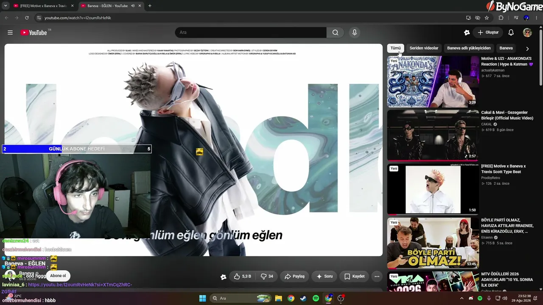The image size is (543, 305).
Task: Subscribe with Abone ol button
Action: tap(58, 276)
